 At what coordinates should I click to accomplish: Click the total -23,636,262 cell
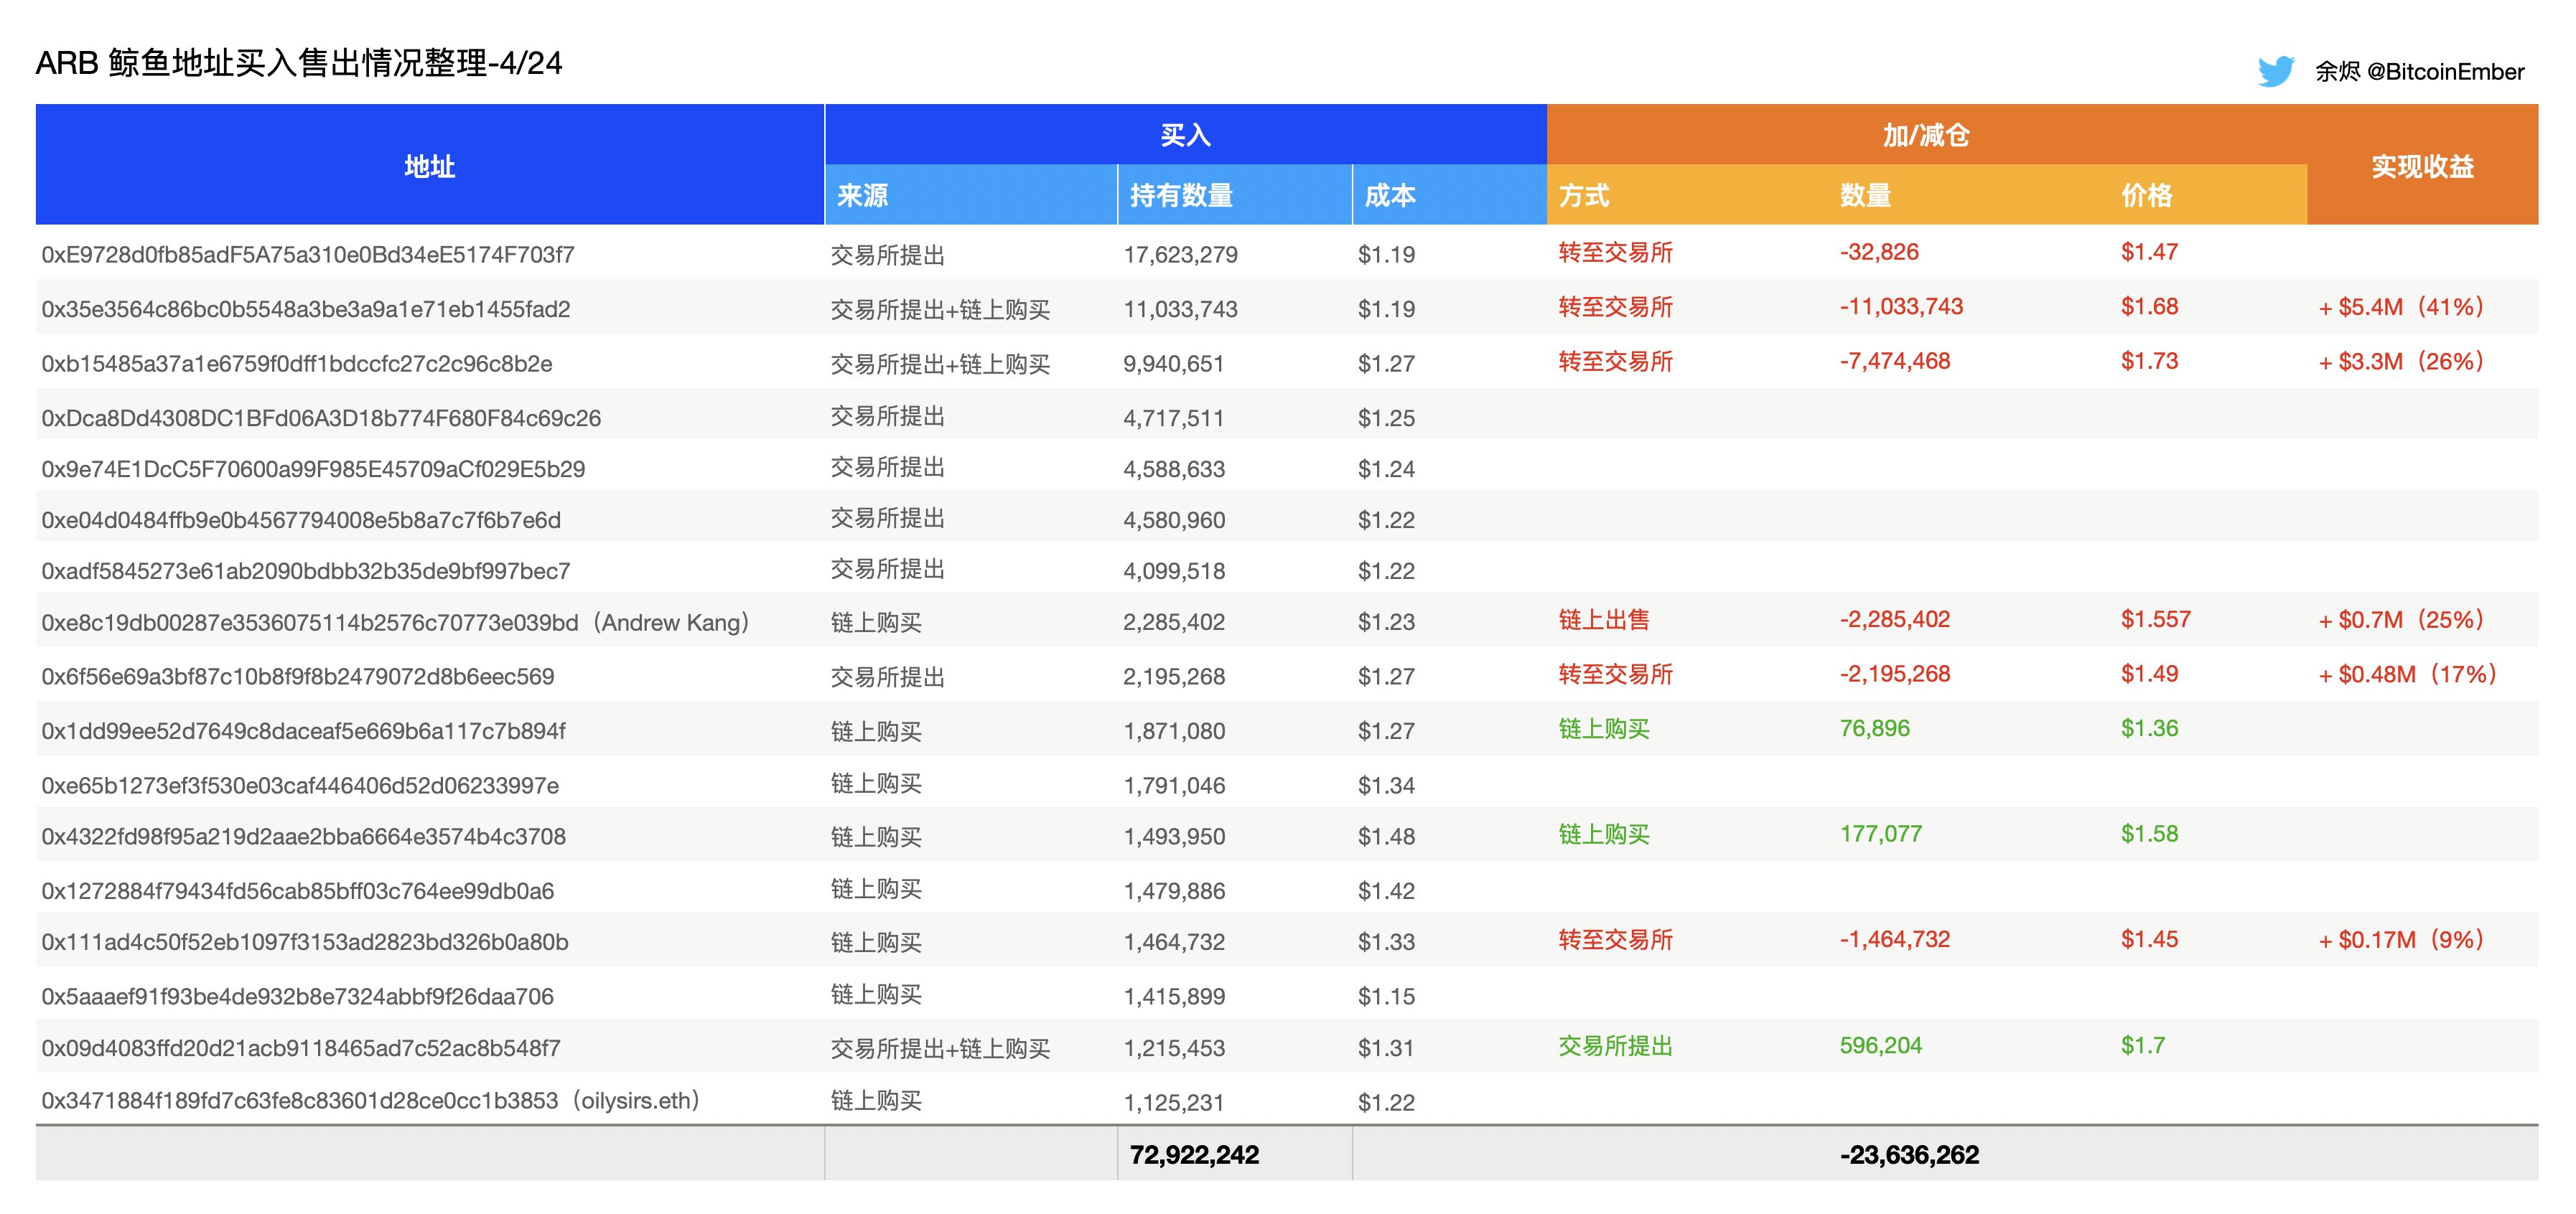pos(1909,1155)
